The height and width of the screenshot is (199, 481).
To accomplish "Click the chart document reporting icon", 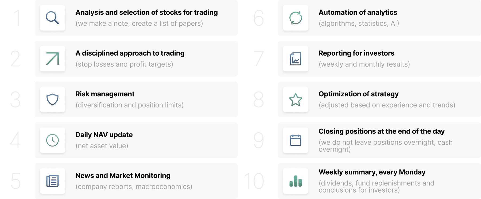I will pyautogui.click(x=296, y=59).
